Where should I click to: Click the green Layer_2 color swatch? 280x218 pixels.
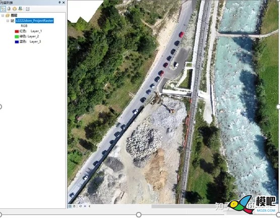pyautogui.click(x=17, y=36)
